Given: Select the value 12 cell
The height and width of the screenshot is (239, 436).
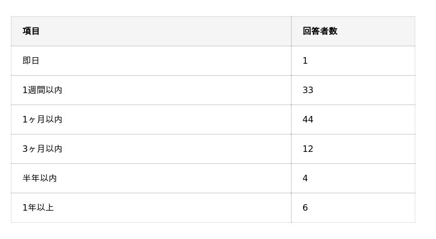Looking at the screenshot, I should 308,149.
